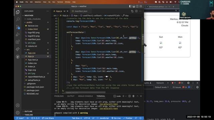Open the Search view in activity bar

tap(18, 19)
